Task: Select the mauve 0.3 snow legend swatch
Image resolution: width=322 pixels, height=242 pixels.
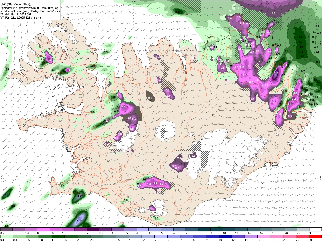Action: (x=19, y=230)
